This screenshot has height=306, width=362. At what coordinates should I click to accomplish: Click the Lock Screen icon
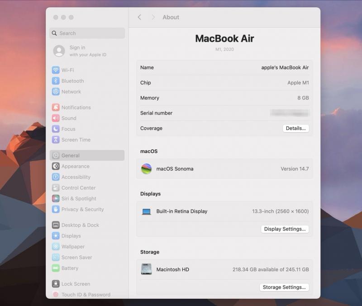pyautogui.click(x=56, y=284)
